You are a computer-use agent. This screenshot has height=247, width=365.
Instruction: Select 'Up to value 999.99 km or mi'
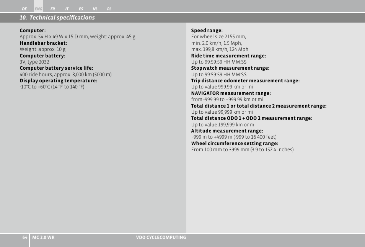222,87
